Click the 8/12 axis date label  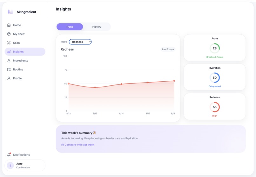pyautogui.click(x=68, y=113)
